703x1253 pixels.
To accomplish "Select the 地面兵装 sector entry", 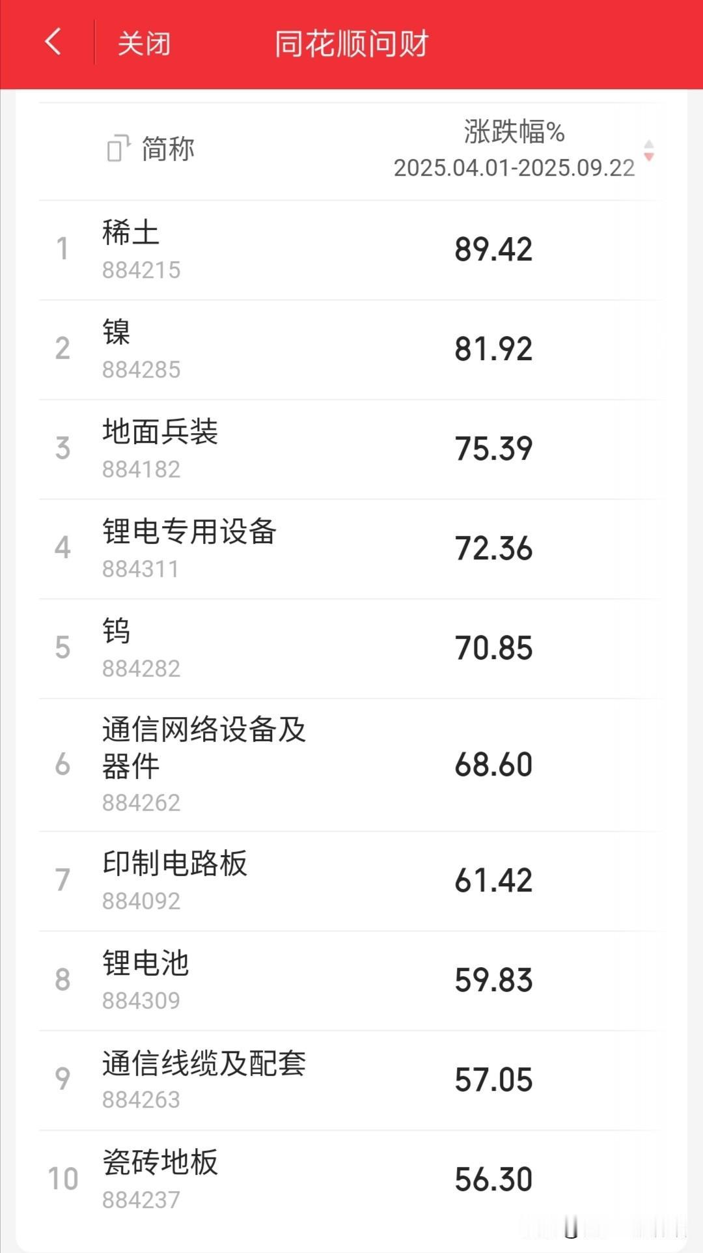I will pyautogui.click(x=351, y=449).
